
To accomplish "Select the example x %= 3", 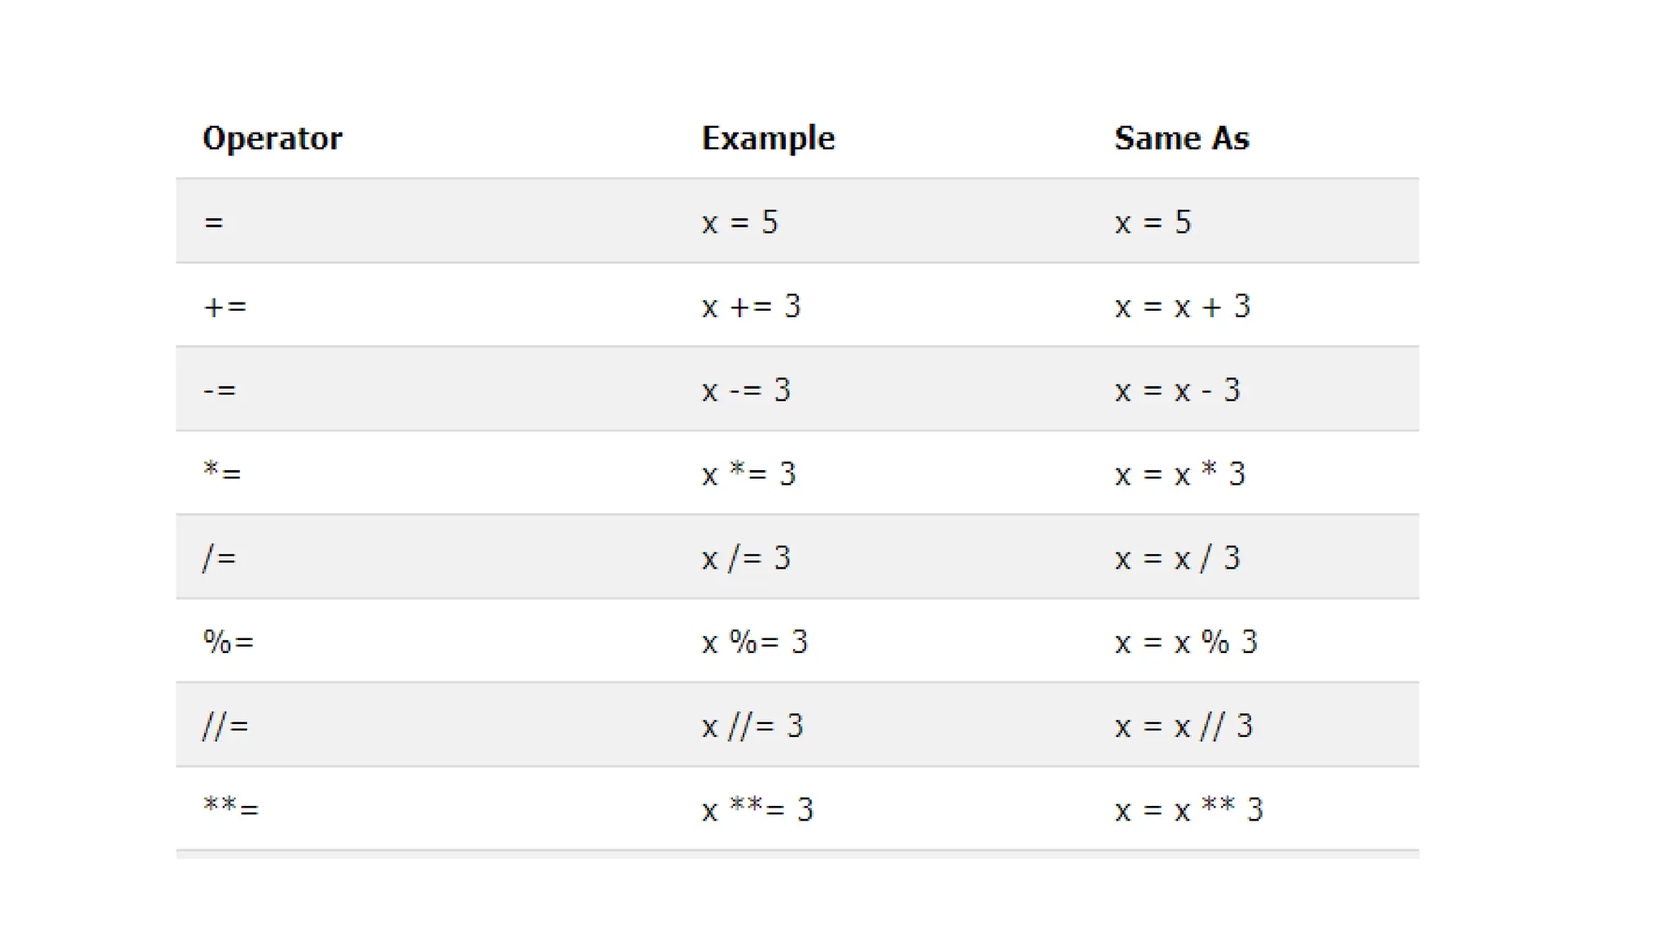I will [754, 643].
